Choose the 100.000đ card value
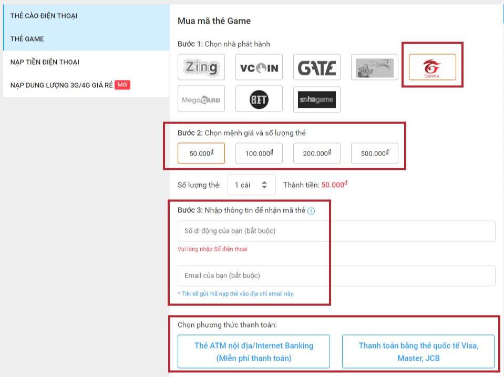Viewport: 504px width, 377px height. coord(259,154)
